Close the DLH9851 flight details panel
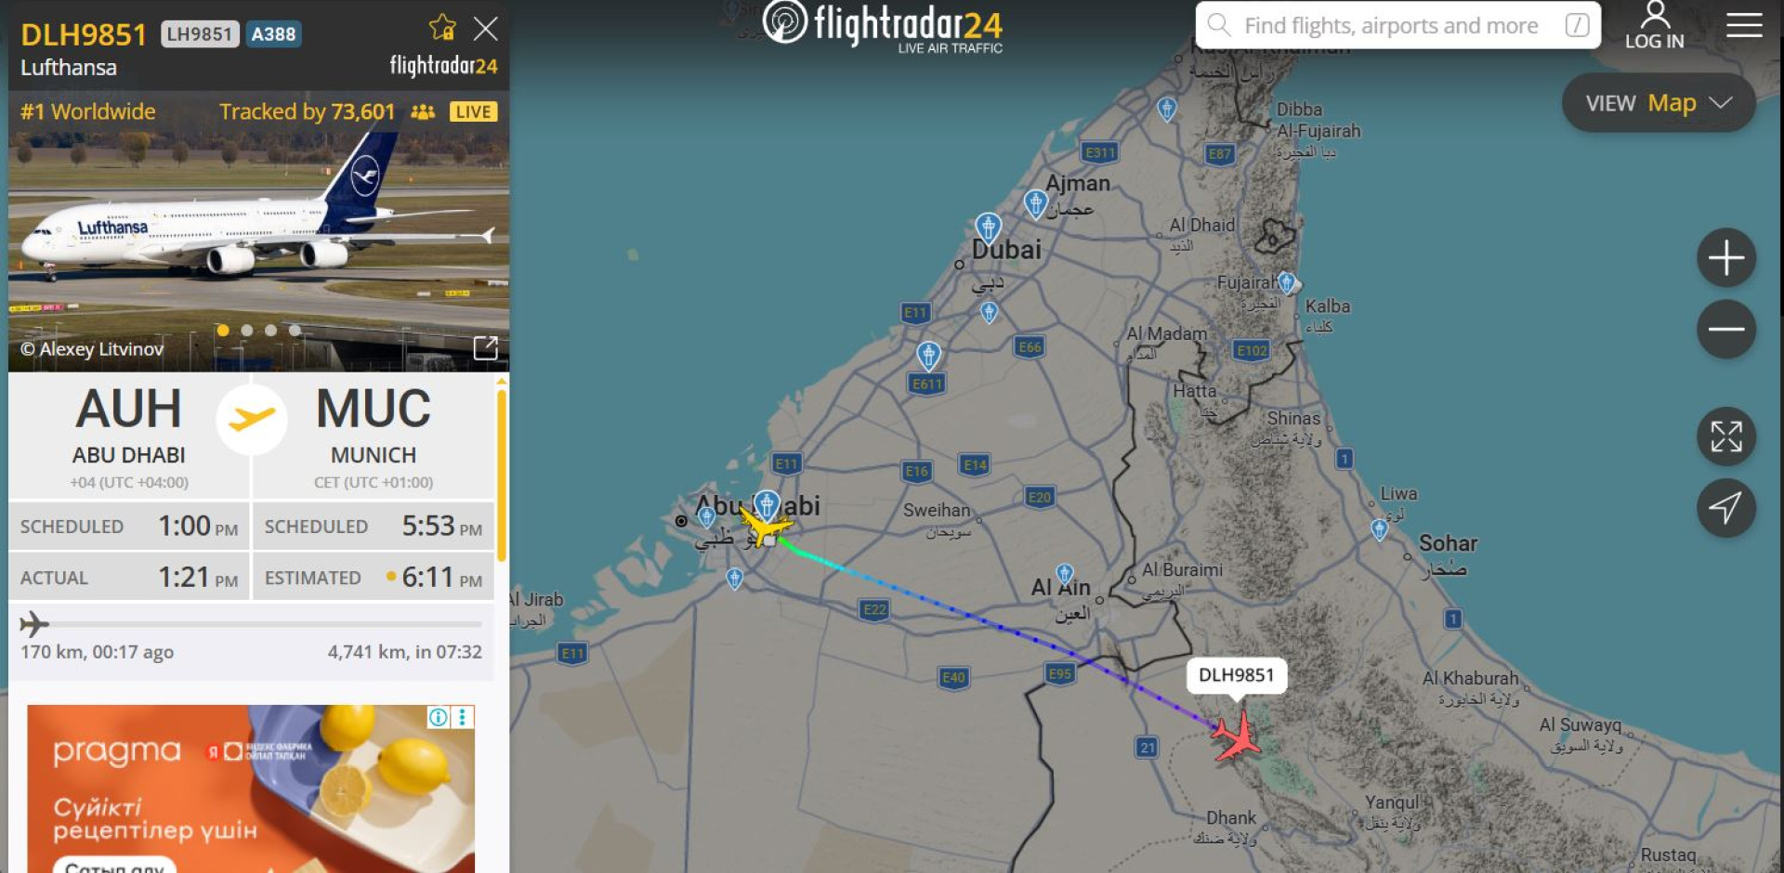The width and height of the screenshot is (1784, 873). click(x=486, y=29)
